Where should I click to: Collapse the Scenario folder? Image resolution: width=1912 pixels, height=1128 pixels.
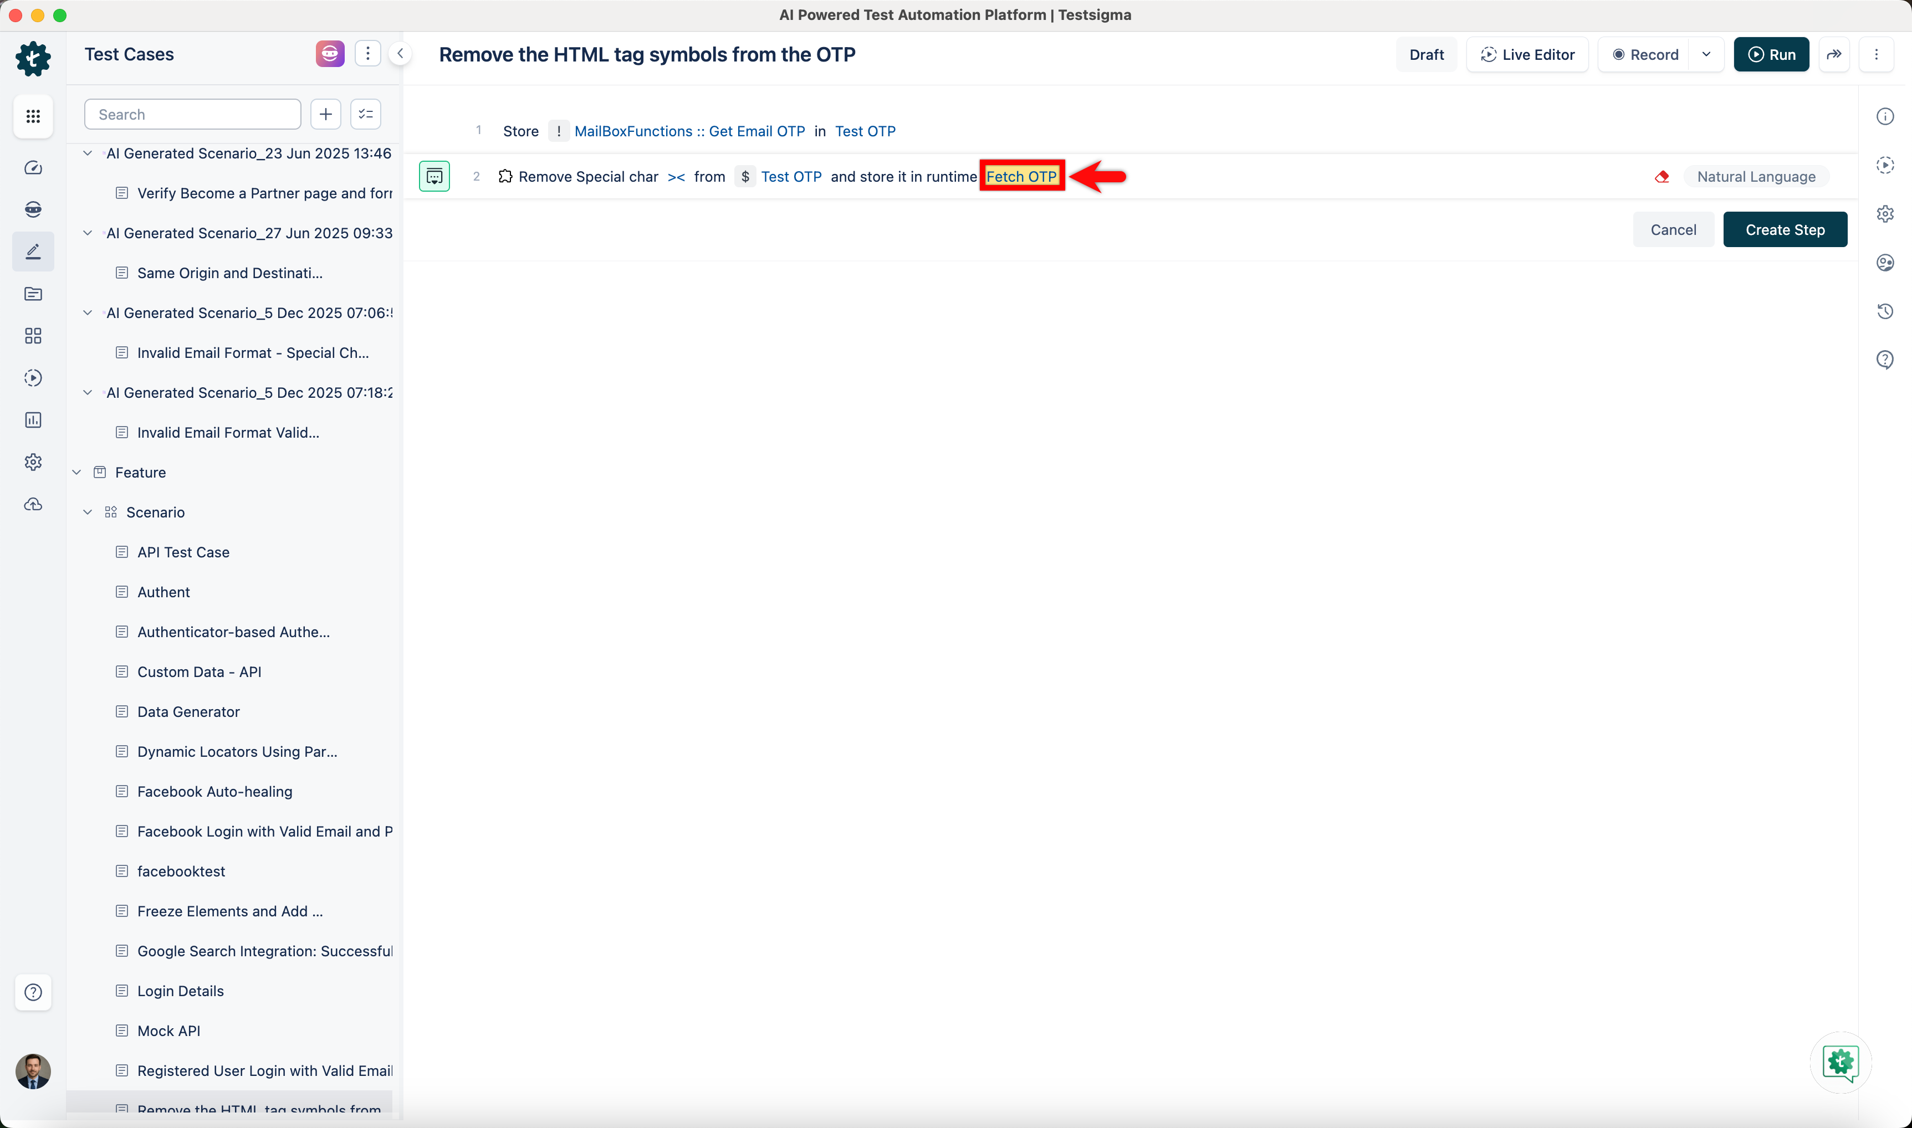click(x=88, y=512)
